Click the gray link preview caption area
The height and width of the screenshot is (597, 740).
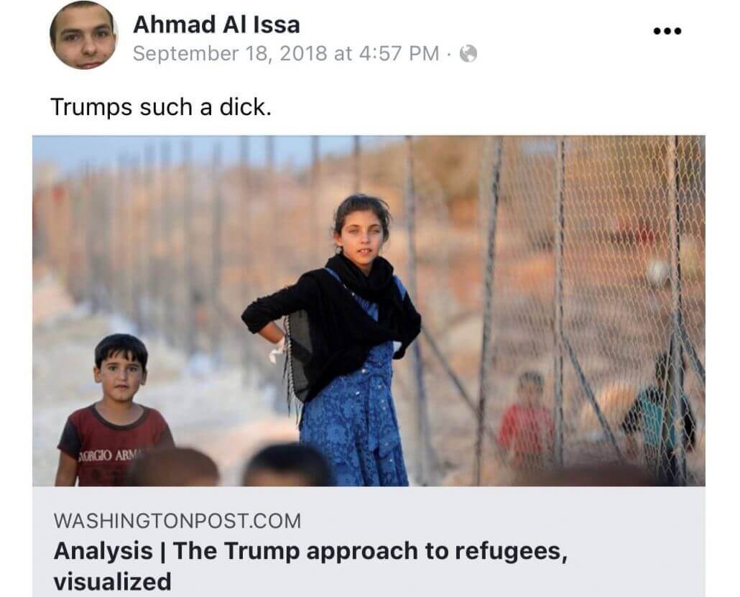369,542
